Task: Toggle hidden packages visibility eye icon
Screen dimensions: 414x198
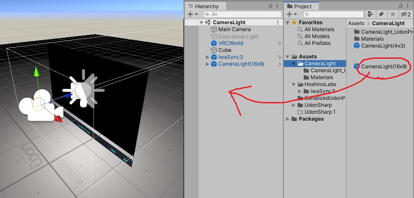Action: 405,14
